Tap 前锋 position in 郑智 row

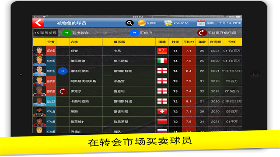(x=51, y=51)
